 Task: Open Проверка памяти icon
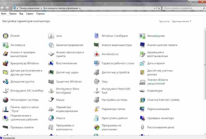tap(5, 127)
